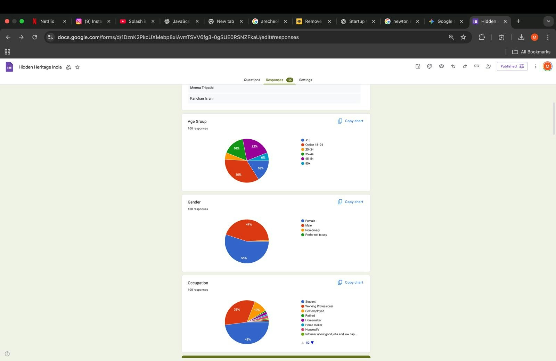Image resolution: width=556 pixels, height=361 pixels.
Task: Open the Google account avatar in Forms
Action: pyautogui.click(x=547, y=66)
